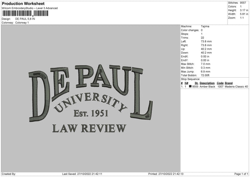Screen dimensions: 250x177
Task: Click the Description column header
Action: pyautogui.click(x=207, y=83)
